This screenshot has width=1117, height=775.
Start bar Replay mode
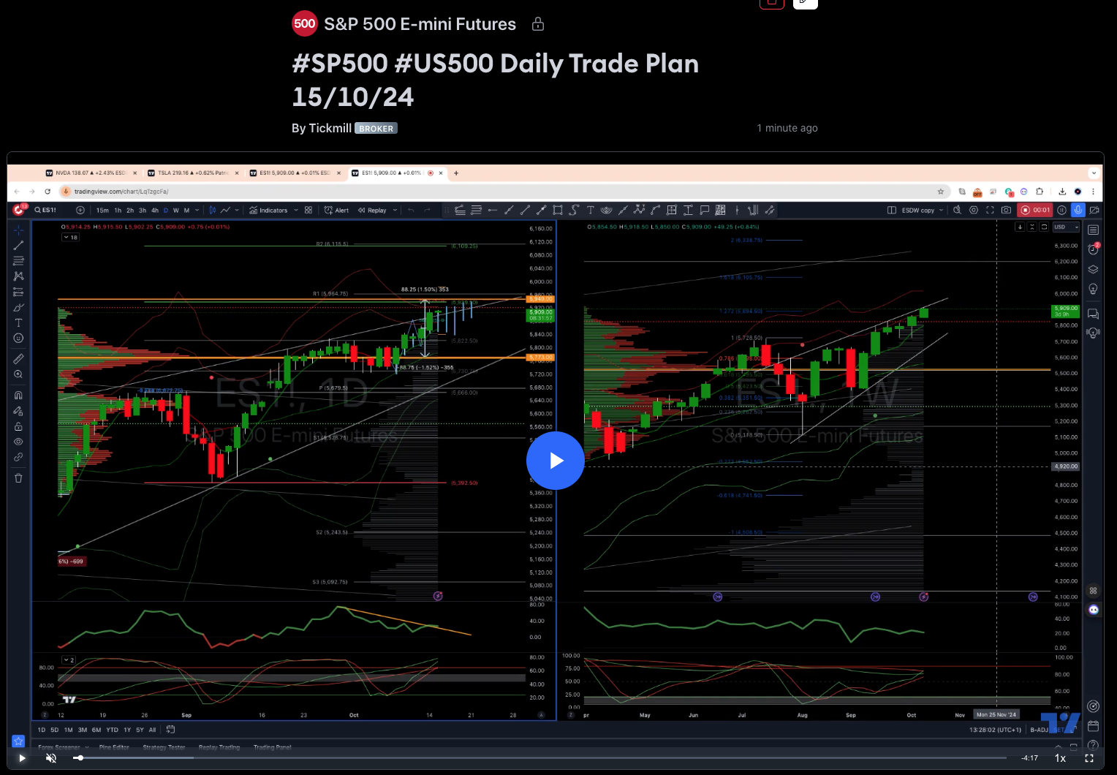[372, 210]
